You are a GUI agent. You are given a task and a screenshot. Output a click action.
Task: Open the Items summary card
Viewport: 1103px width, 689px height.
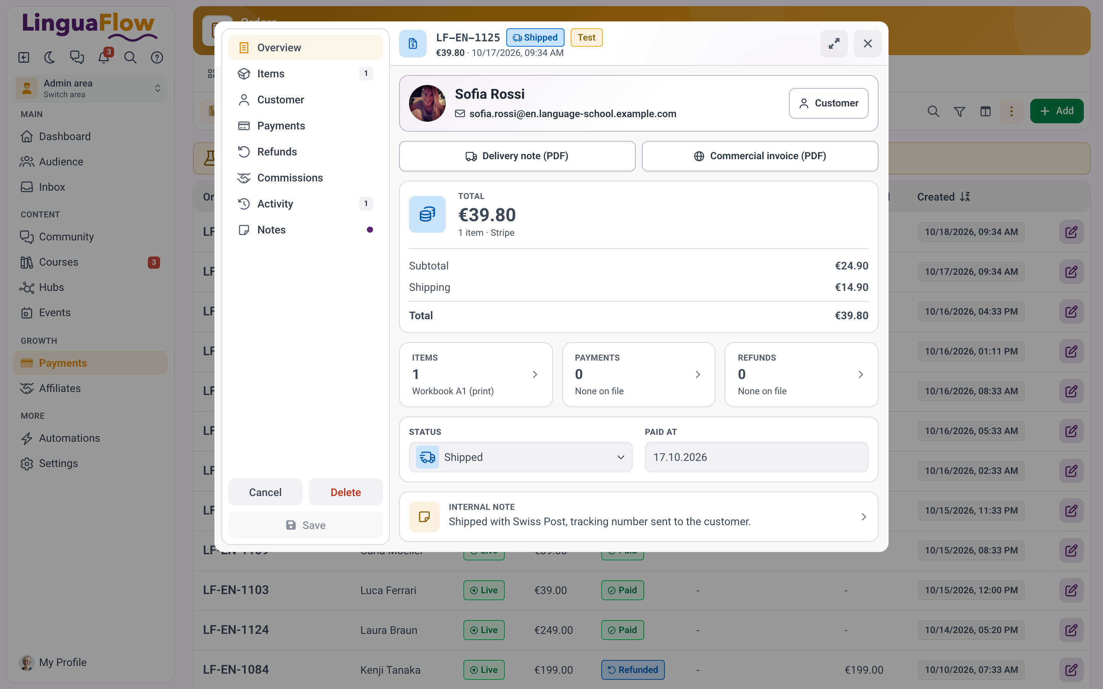[476, 375]
